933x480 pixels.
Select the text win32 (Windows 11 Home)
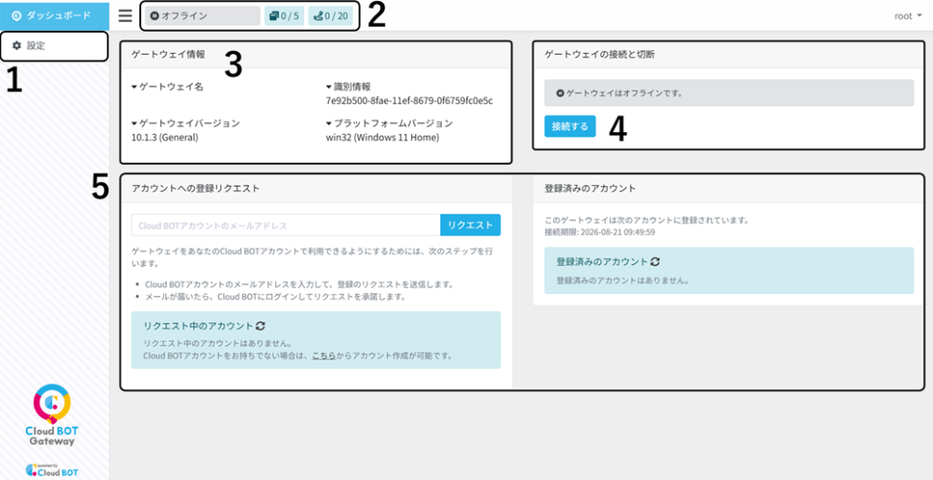coord(383,138)
